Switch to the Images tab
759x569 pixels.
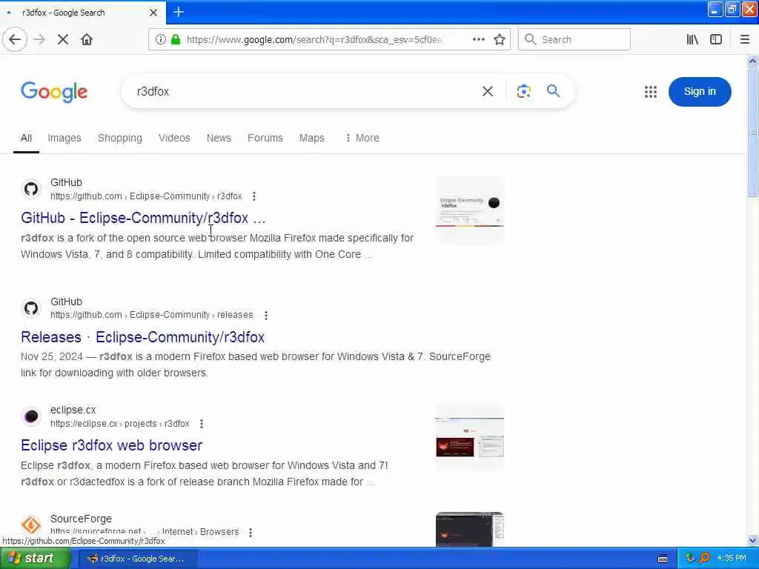pyautogui.click(x=64, y=138)
